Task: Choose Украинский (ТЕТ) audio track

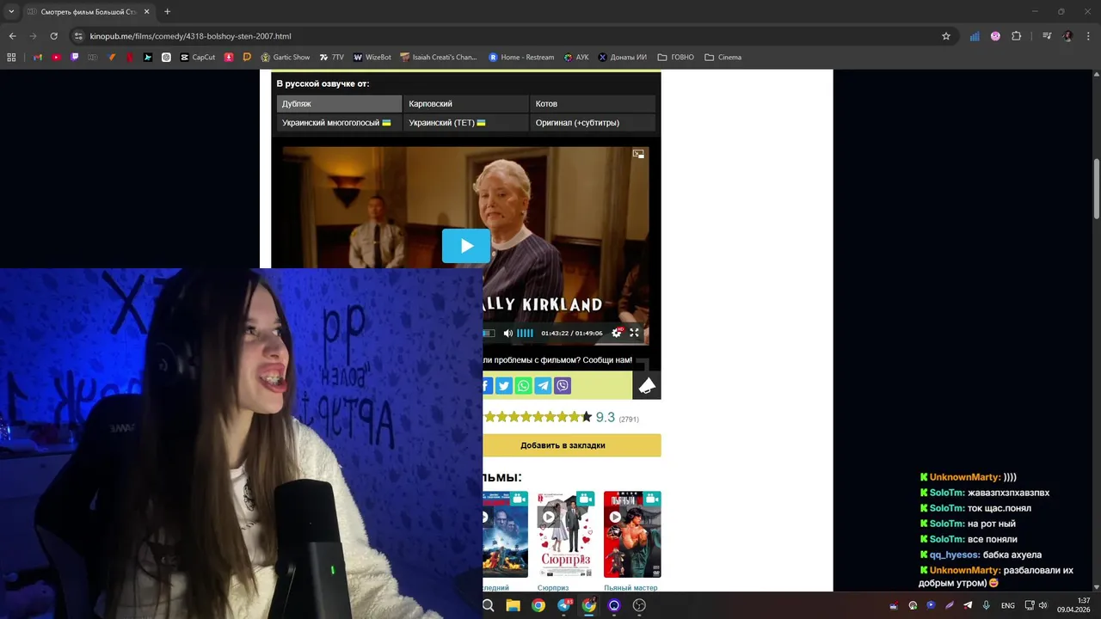Action: (465, 123)
